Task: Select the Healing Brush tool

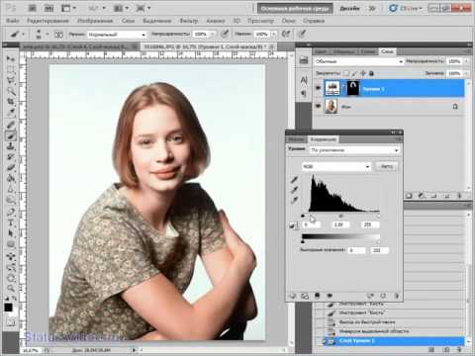Action: coord(11,125)
